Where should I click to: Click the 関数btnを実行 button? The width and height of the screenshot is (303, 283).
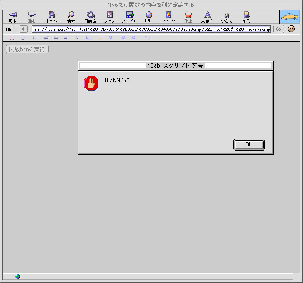click(27, 49)
